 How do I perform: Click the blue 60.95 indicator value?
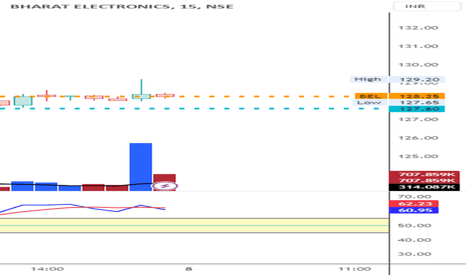point(413,210)
